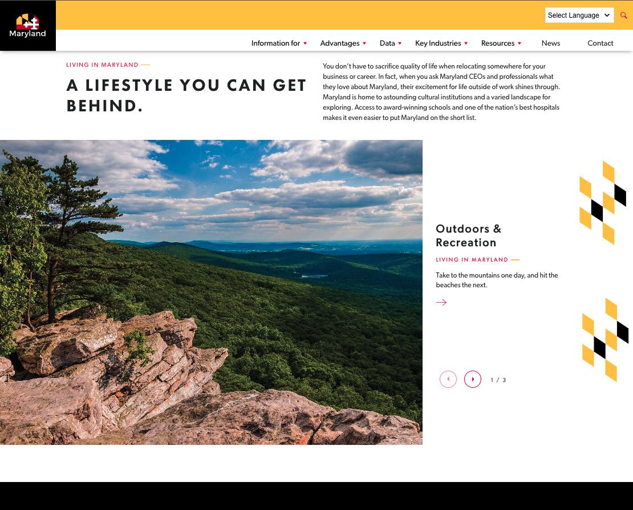This screenshot has width=633, height=510.
Task: Expand the Advantages menu
Action: [x=343, y=43]
